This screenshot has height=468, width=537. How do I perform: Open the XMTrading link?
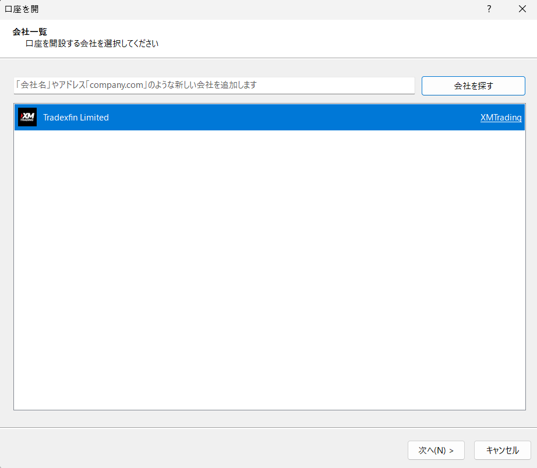(x=501, y=118)
